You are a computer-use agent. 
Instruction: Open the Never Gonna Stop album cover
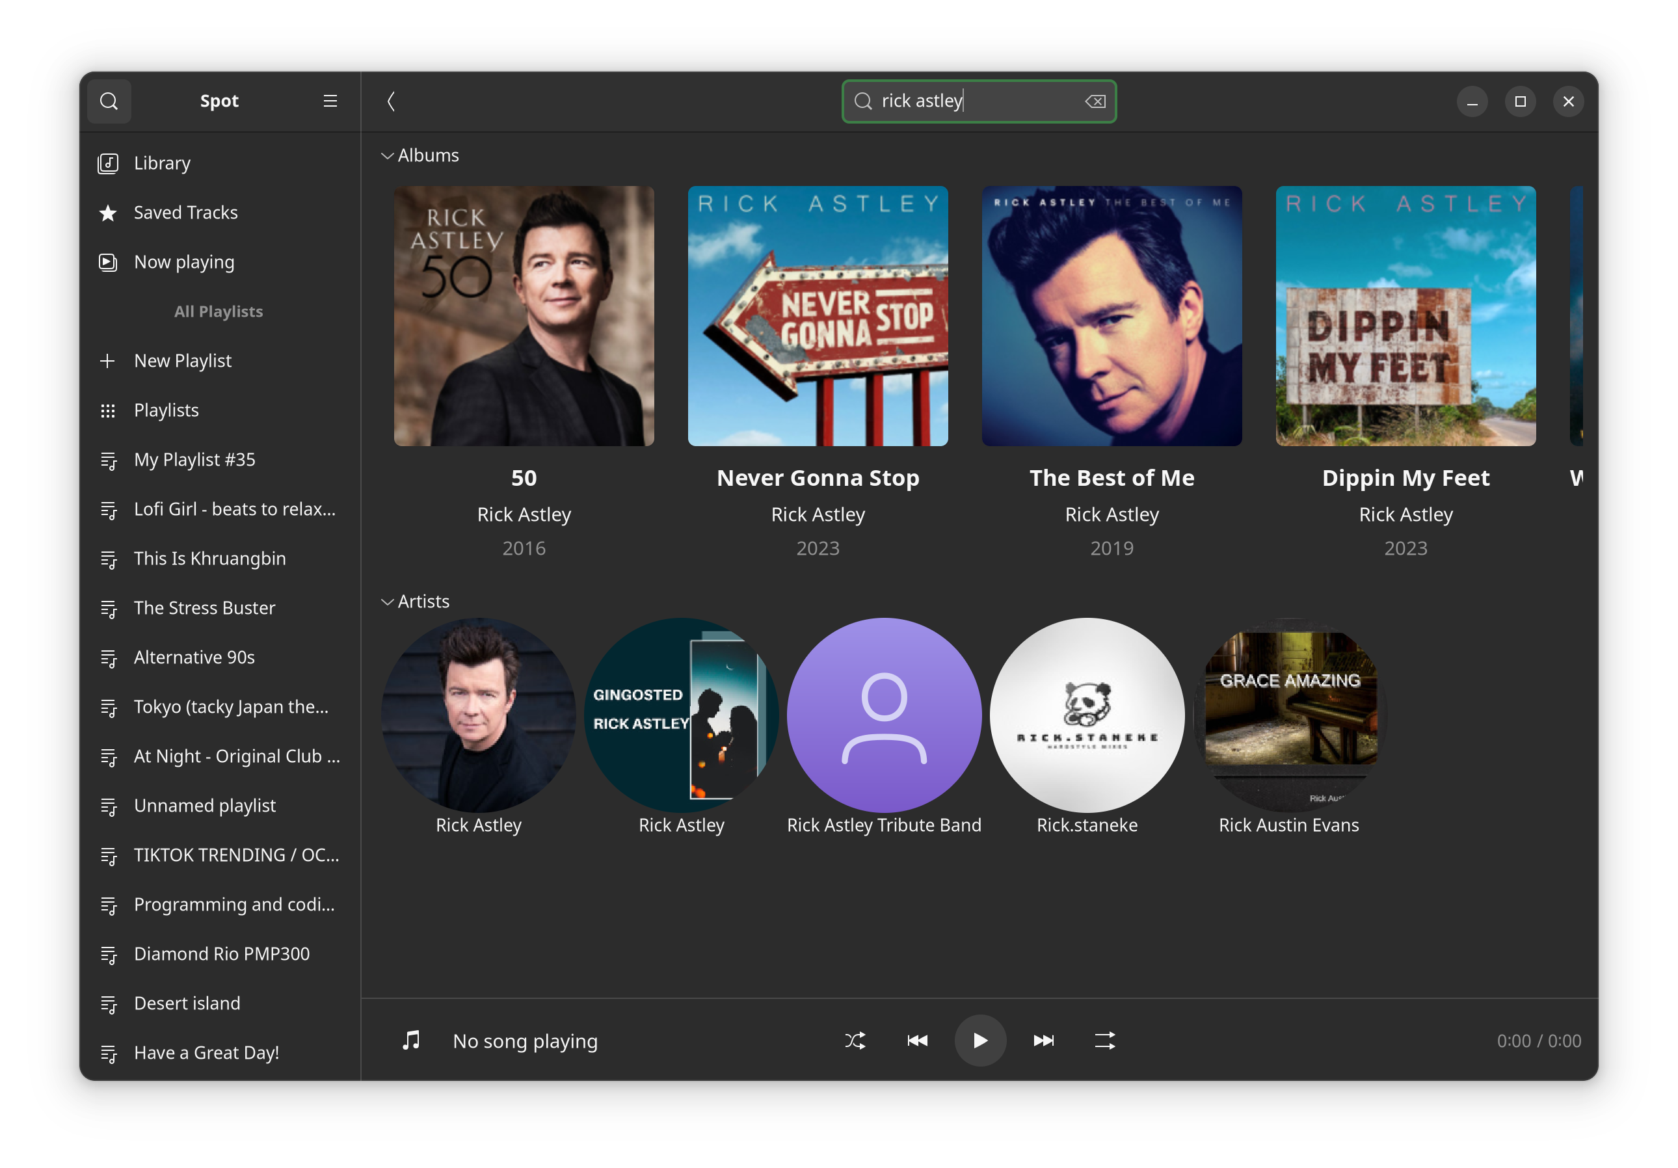818,316
